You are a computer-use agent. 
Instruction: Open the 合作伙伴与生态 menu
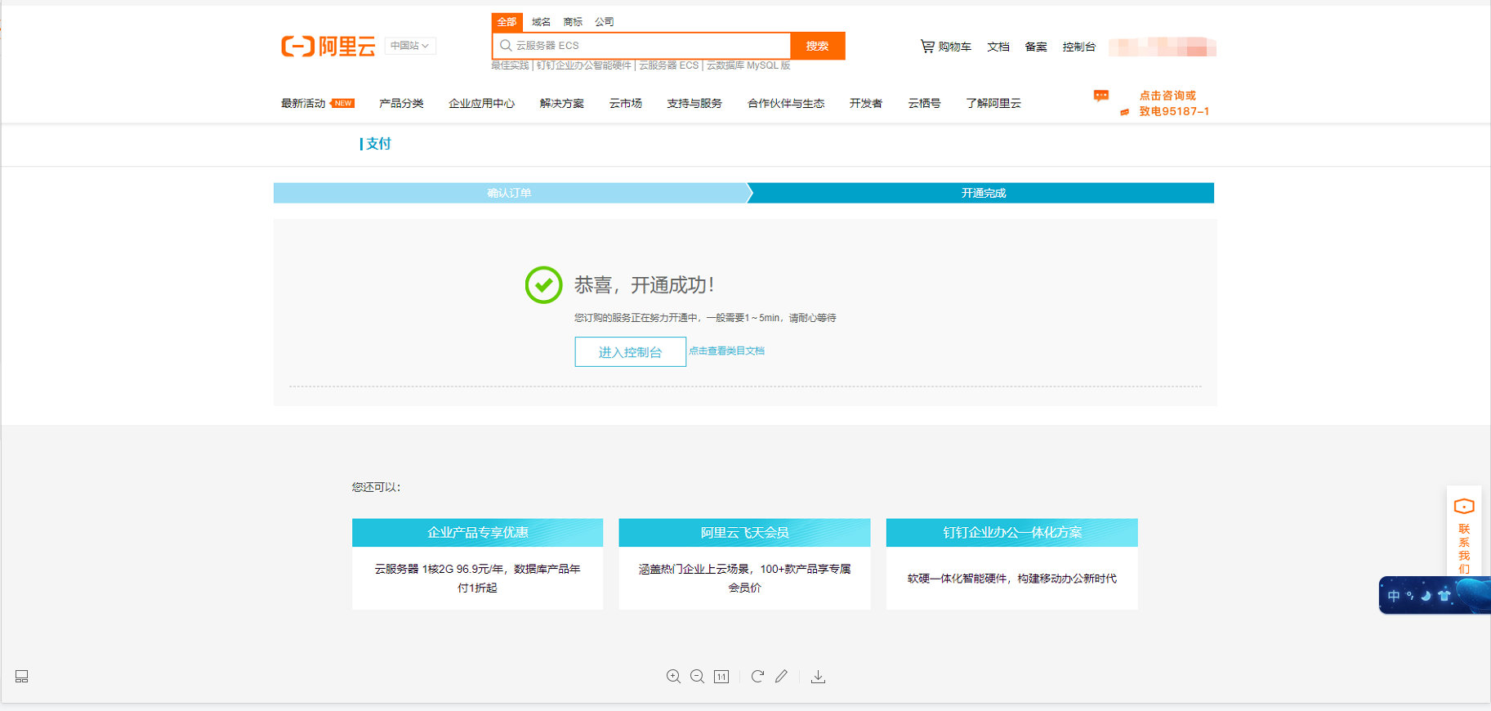(786, 103)
